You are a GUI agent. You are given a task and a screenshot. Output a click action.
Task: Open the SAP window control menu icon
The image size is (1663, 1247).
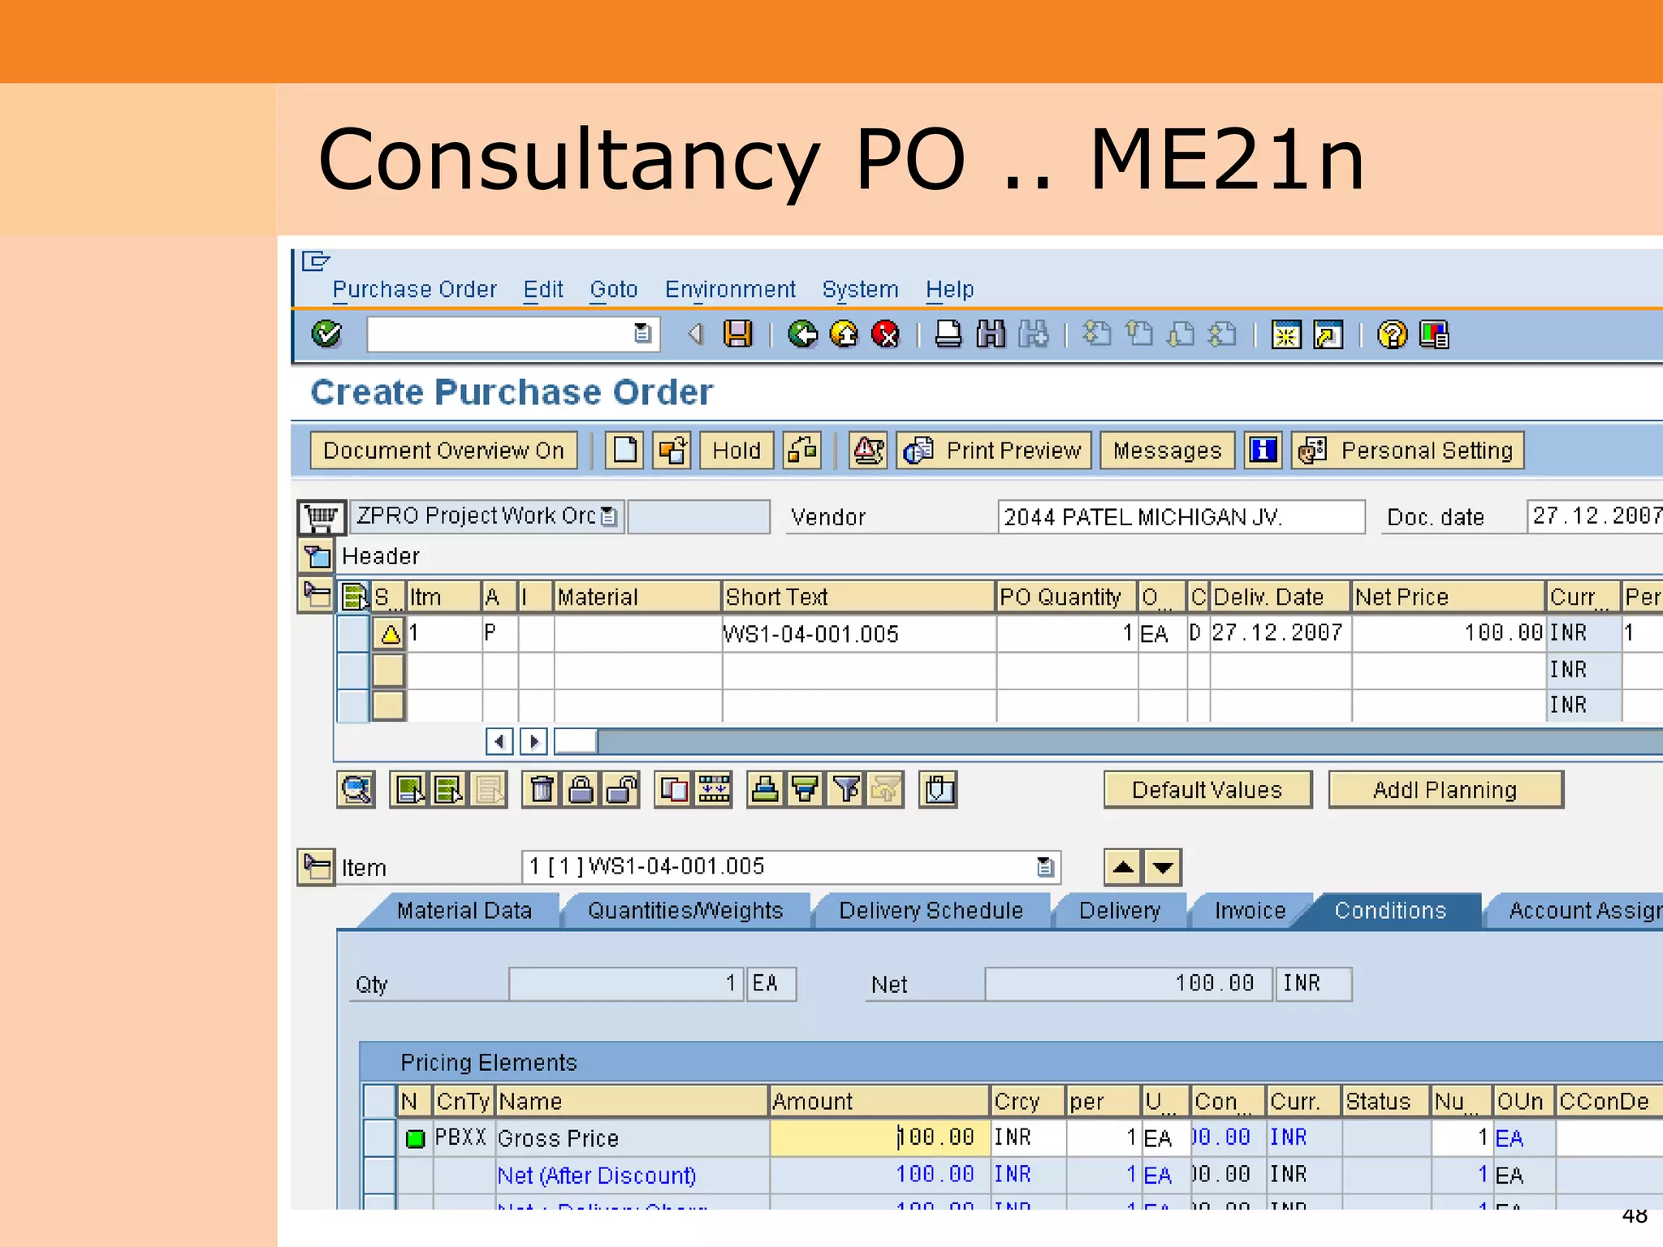pos(315,261)
